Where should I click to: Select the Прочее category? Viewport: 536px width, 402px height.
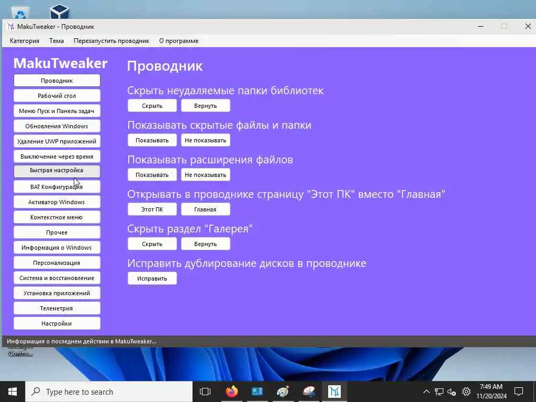[x=57, y=232]
